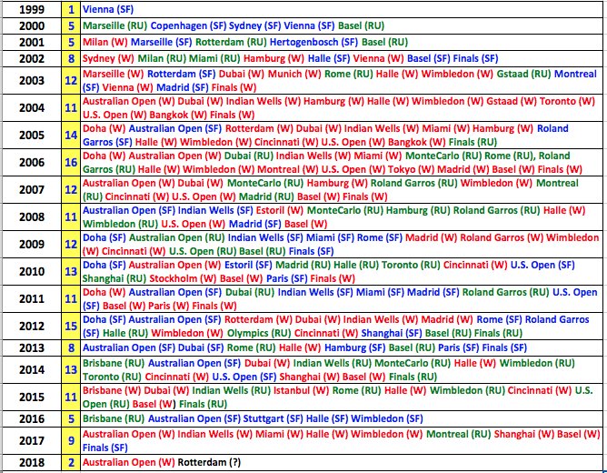This screenshot has width=607, height=473.
Task: Select the year cell 2002
Action: point(32,58)
